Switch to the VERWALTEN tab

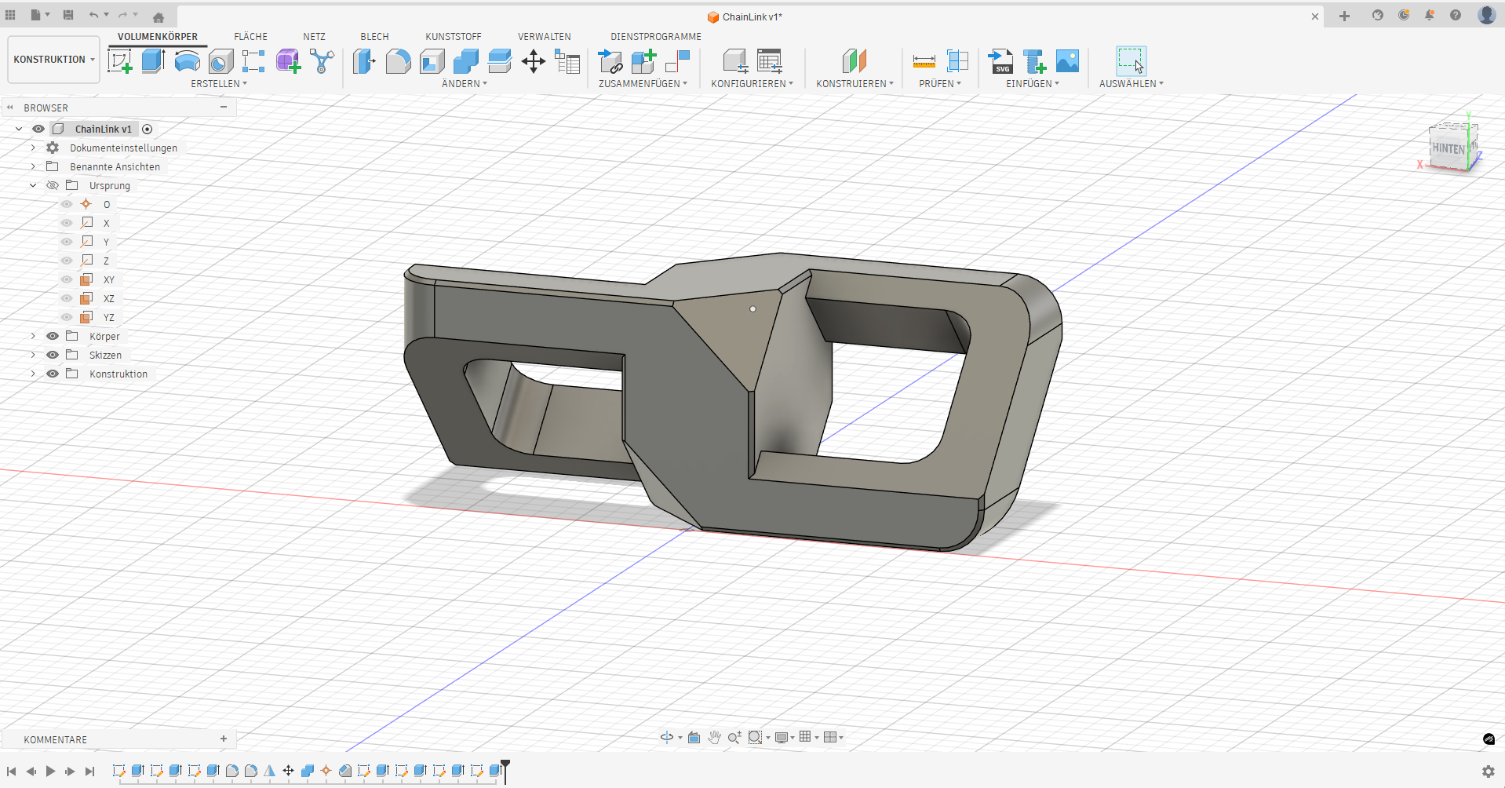(x=545, y=37)
